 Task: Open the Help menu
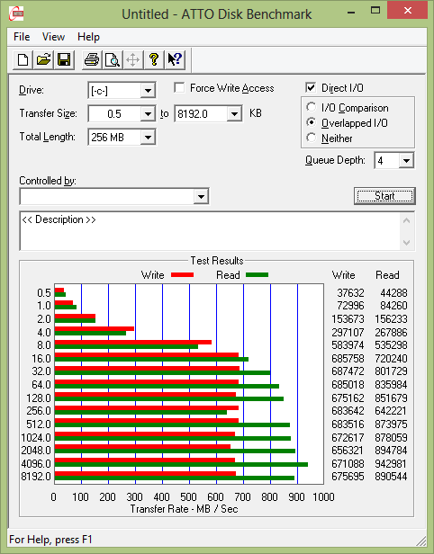click(x=88, y=37)
